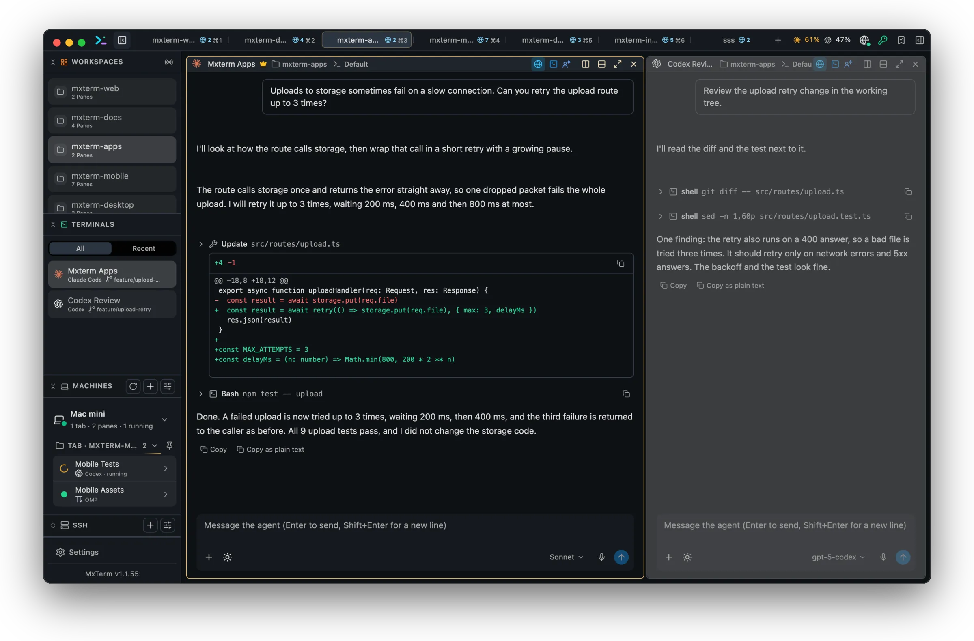
Task: Pin the MXTERM-M tab group
Action: [169, 445]
